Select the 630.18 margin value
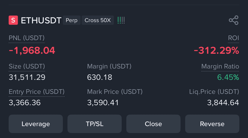248x138 pixels. [x=100, y=77]
